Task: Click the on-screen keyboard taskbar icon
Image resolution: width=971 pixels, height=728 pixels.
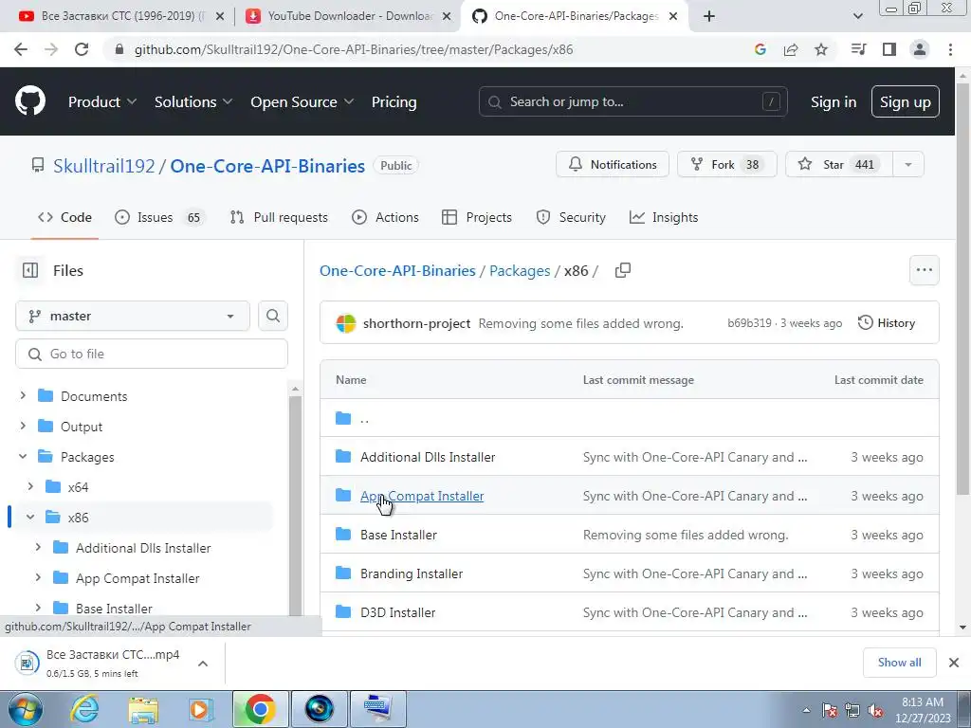Action: (378, 709)
